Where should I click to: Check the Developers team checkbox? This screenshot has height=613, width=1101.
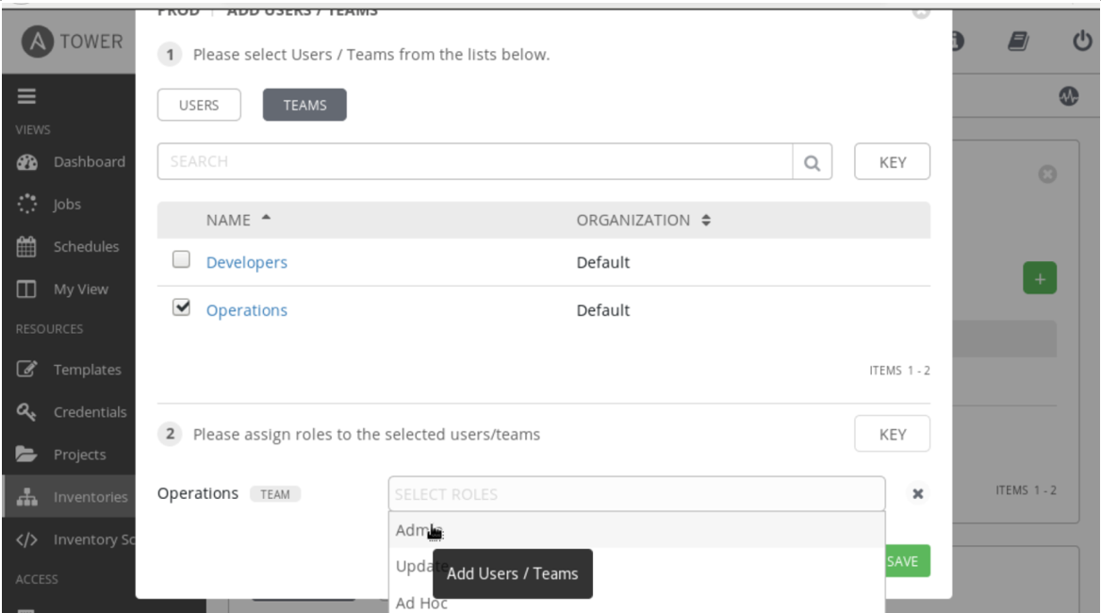tap(181, 259)
